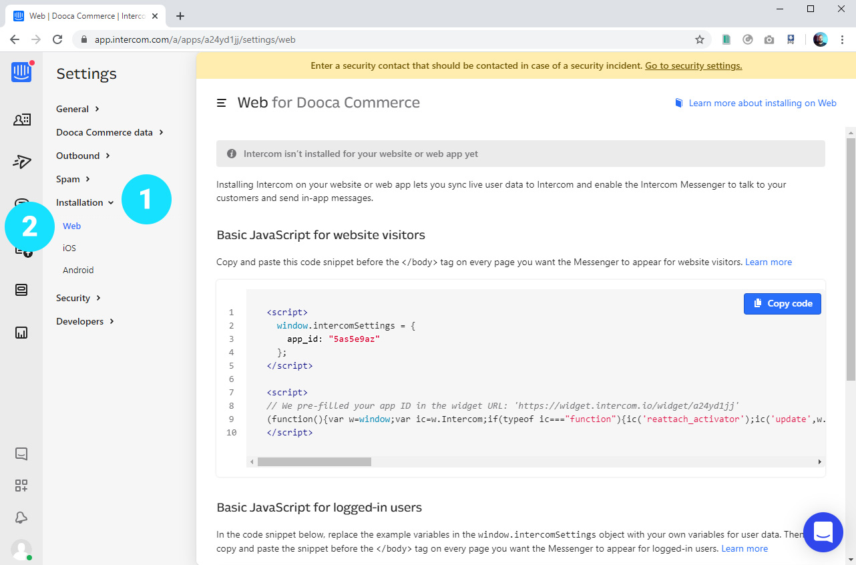Click the code box horizontal scrollbar thumb

[x=314, y=461]
